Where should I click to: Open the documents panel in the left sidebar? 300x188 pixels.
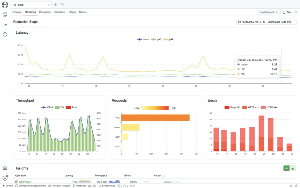pos(5,15)
